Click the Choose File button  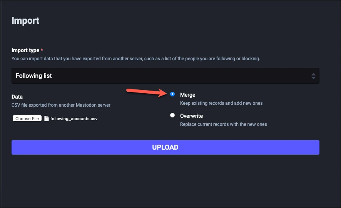click(x=27, y=119)
